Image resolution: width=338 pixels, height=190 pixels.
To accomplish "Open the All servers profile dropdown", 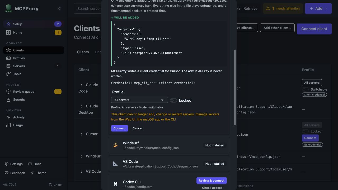I will (x=139, y=100).
